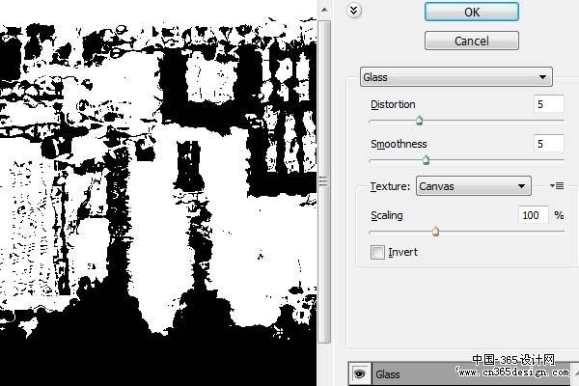Click the OK button
Screen dimensions: 579x386
tap(472, 12)
